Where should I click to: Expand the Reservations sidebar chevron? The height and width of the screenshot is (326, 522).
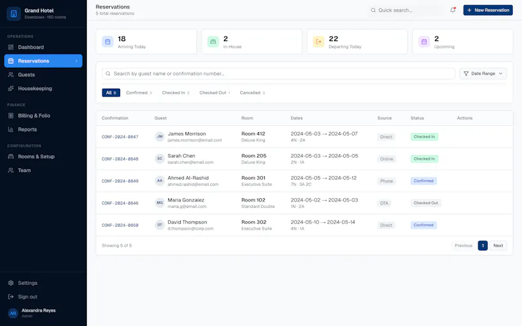click(76, 61)
